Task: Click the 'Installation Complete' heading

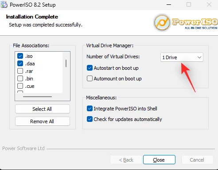Action: pos(32,17)
